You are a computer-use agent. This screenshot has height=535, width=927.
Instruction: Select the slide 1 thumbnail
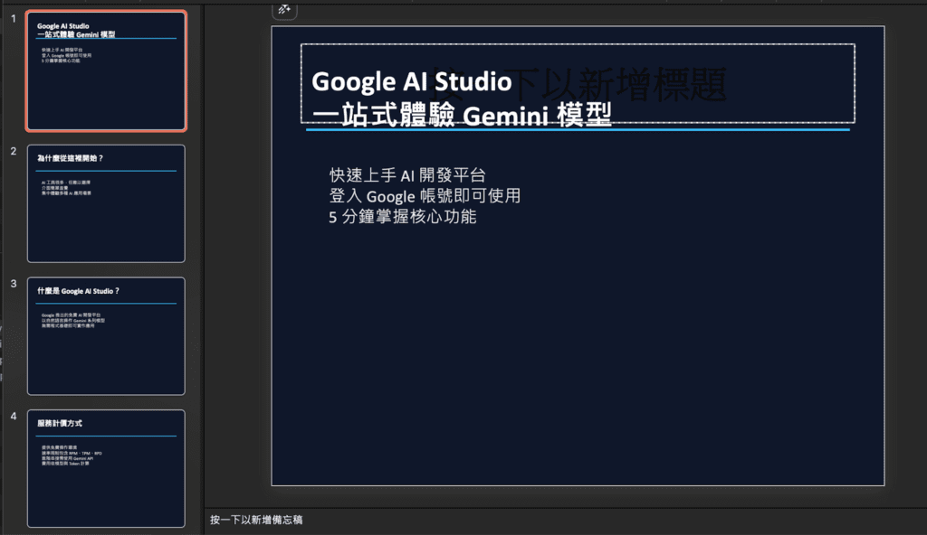pyautogui.click(x=106, y=70)
